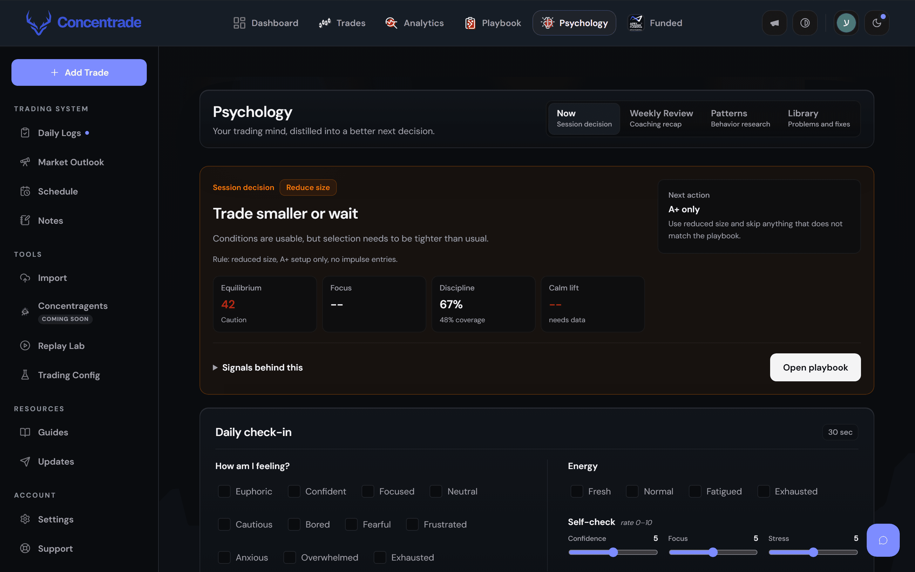Open the Library problems and fixes tab

(819, 119)
